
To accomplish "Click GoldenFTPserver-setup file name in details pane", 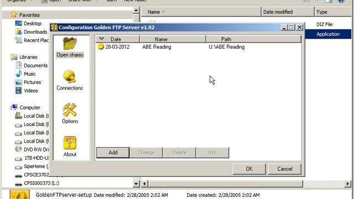I will pos(64,195).
